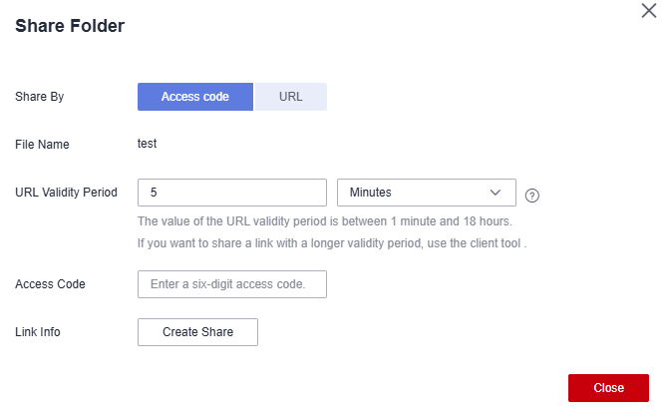Click the Link Info label

tap(38, 332)
